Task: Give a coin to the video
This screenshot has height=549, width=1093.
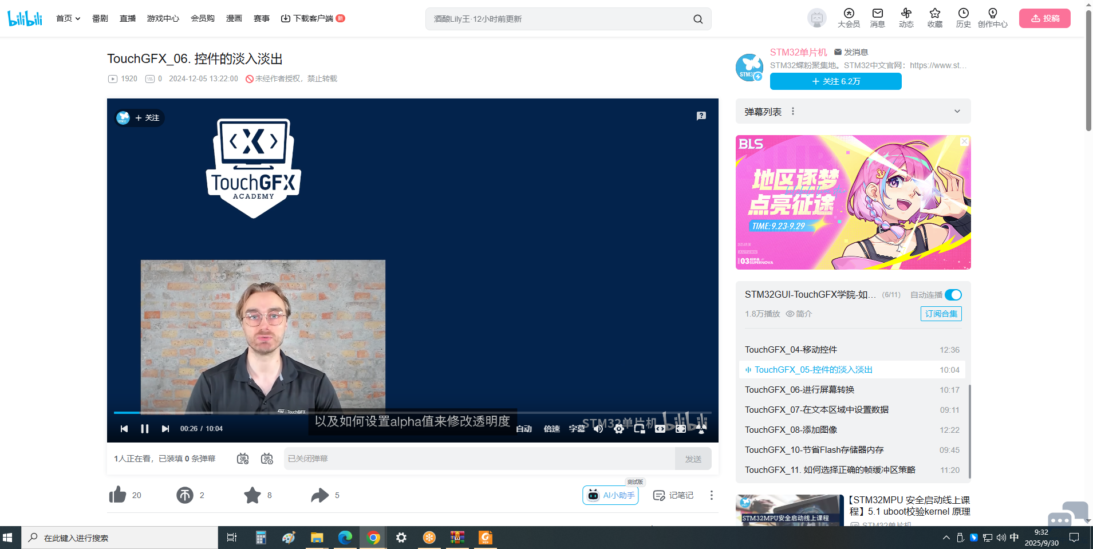Action: point(185,495)
